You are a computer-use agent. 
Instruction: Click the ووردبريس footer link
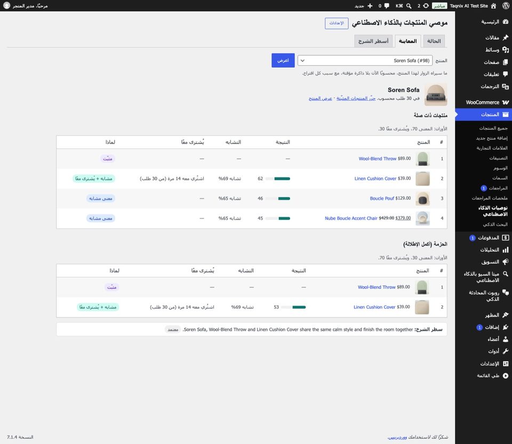[x=397, y=437]
